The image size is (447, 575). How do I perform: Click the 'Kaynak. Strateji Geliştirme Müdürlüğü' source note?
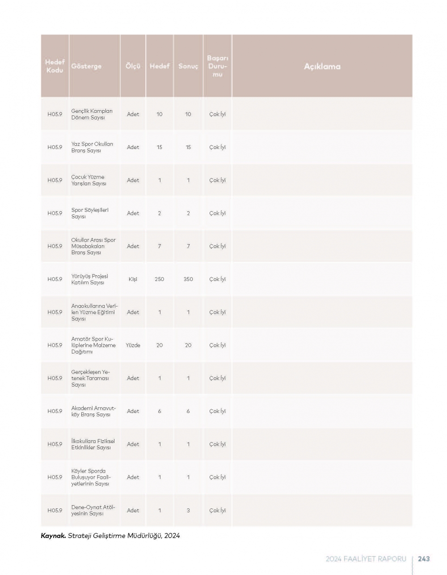[110, 536]
